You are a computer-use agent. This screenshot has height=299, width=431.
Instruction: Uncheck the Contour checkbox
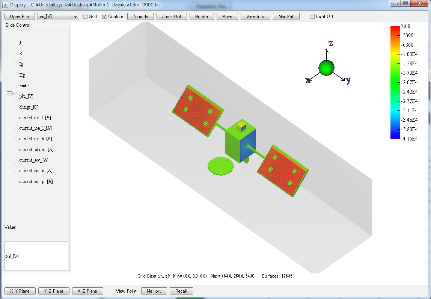click(105, 17)
